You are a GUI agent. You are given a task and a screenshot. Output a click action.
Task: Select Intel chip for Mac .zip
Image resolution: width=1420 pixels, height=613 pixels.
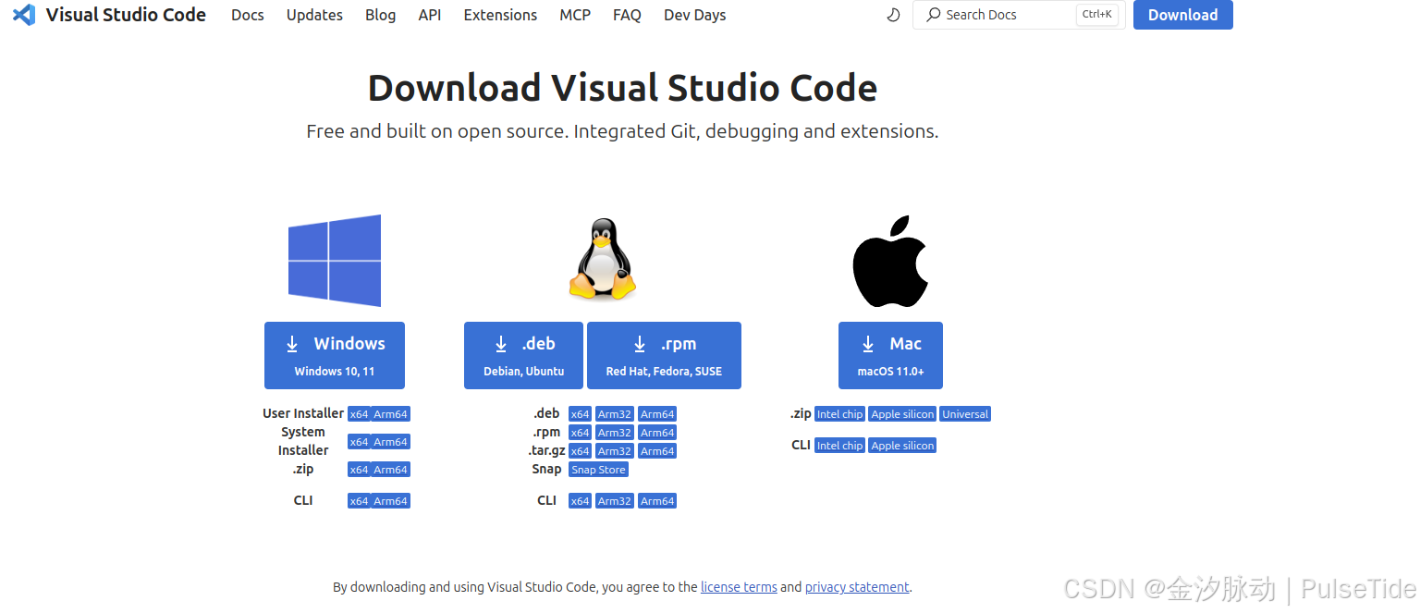point(839,414)
